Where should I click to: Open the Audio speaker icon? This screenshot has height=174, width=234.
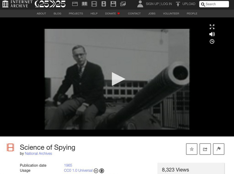pyautogui.click(x=104, y=4)
